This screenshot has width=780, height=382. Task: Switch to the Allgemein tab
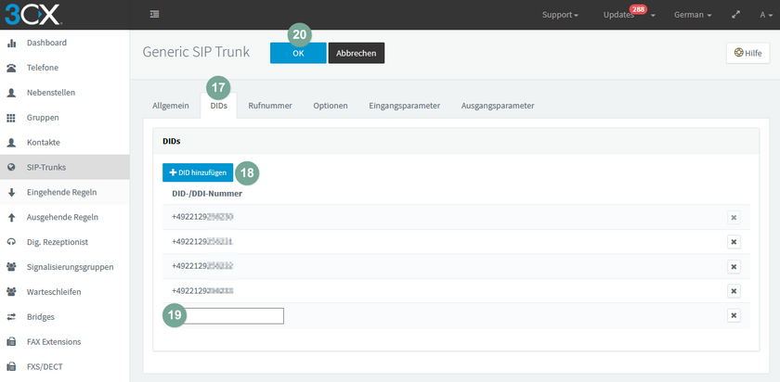tap(171, 106)
